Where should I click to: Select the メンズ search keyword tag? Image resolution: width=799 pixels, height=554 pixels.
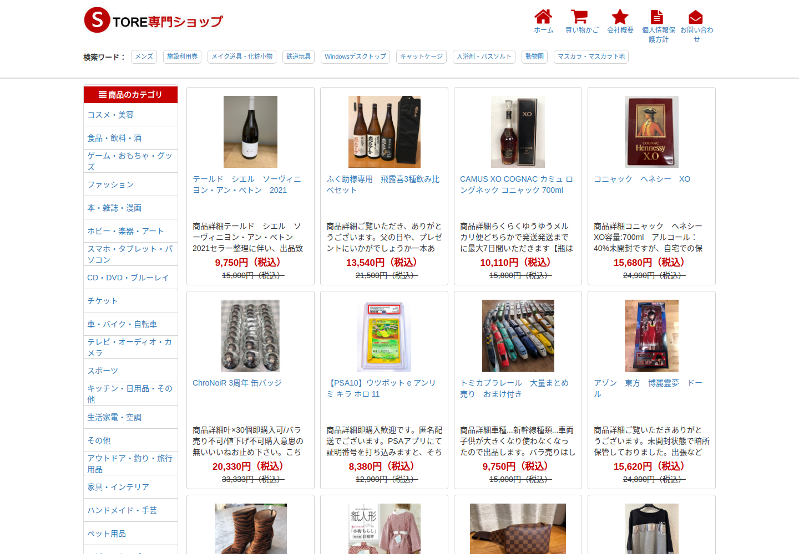[x=144, y=57]
